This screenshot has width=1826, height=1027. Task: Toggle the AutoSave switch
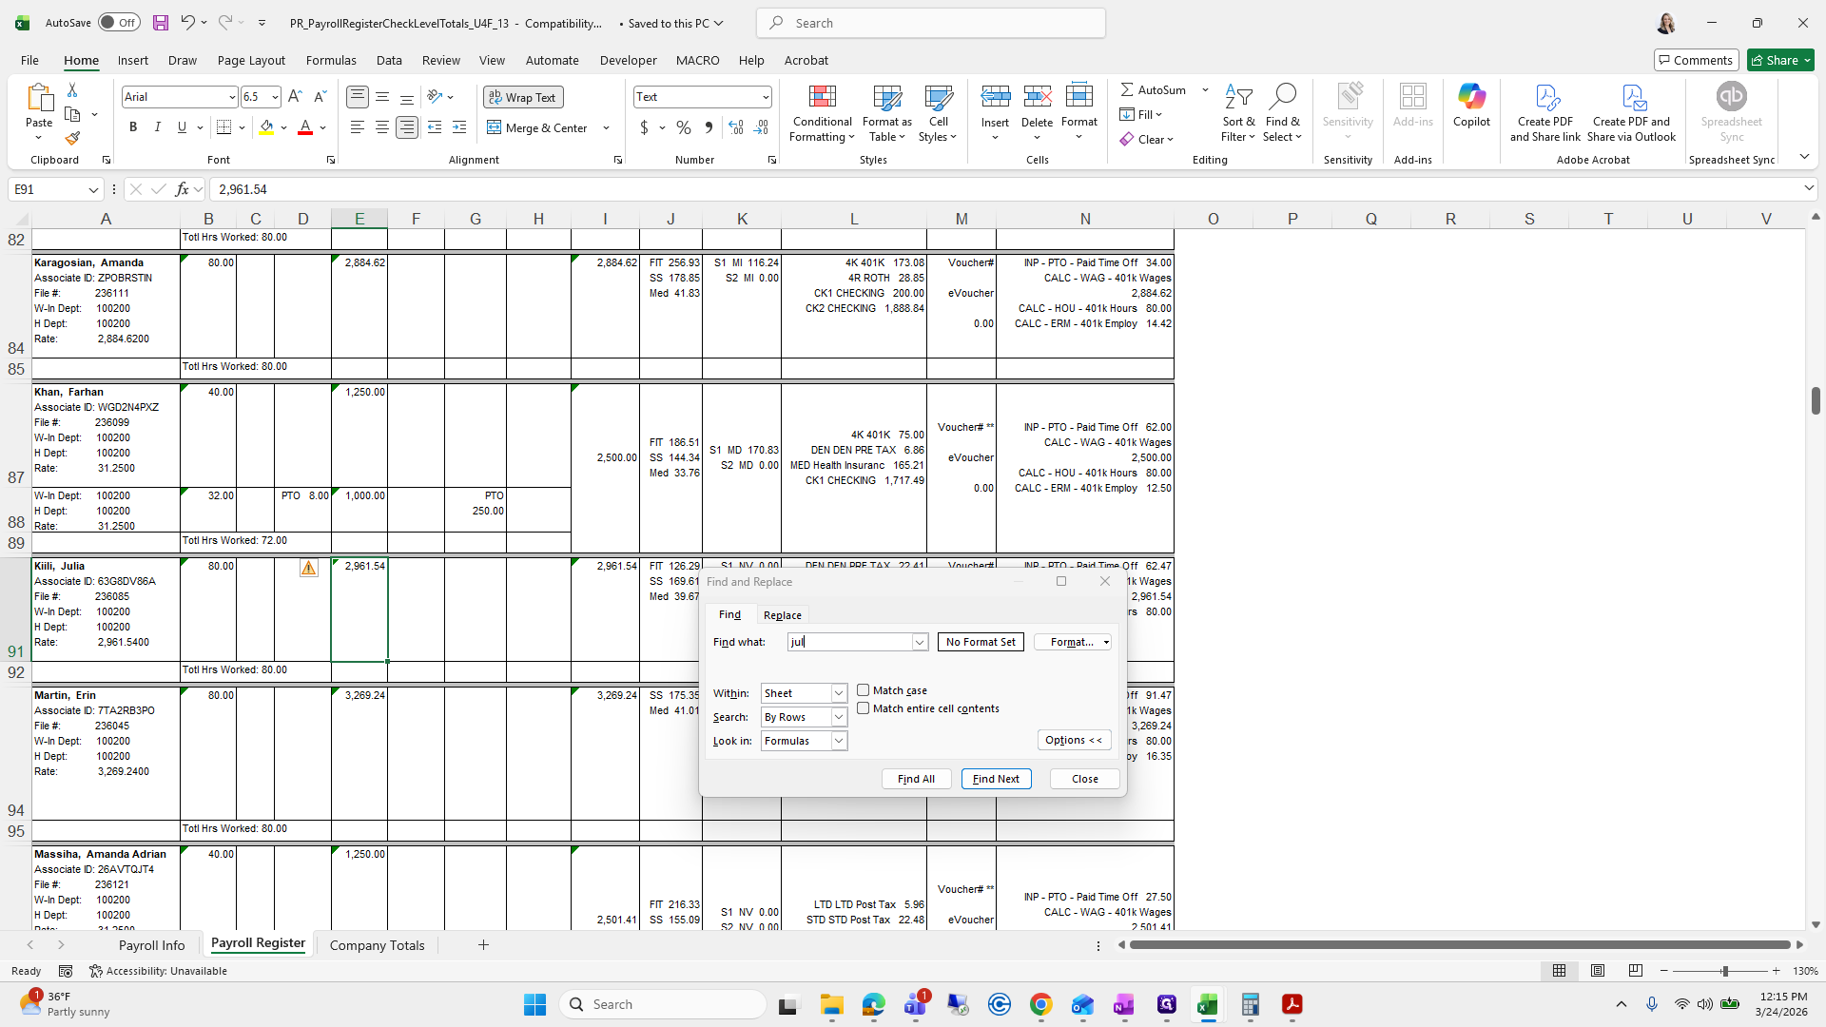119,23
